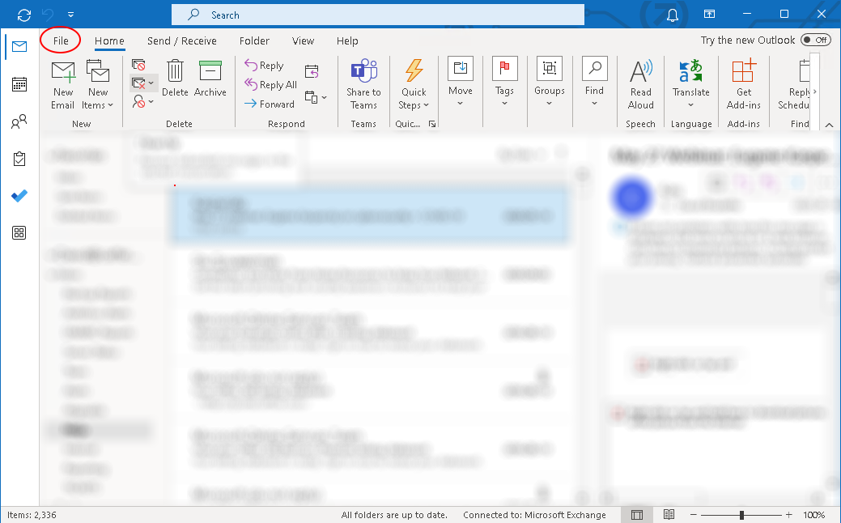
Task: Open the Quick Steps menu
Action: tap(414, 85)
